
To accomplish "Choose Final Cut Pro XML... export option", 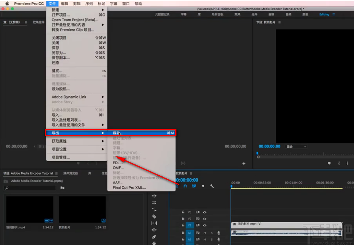I will 142,187.
